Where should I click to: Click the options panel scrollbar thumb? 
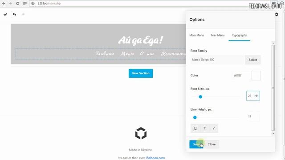point(273,88)
